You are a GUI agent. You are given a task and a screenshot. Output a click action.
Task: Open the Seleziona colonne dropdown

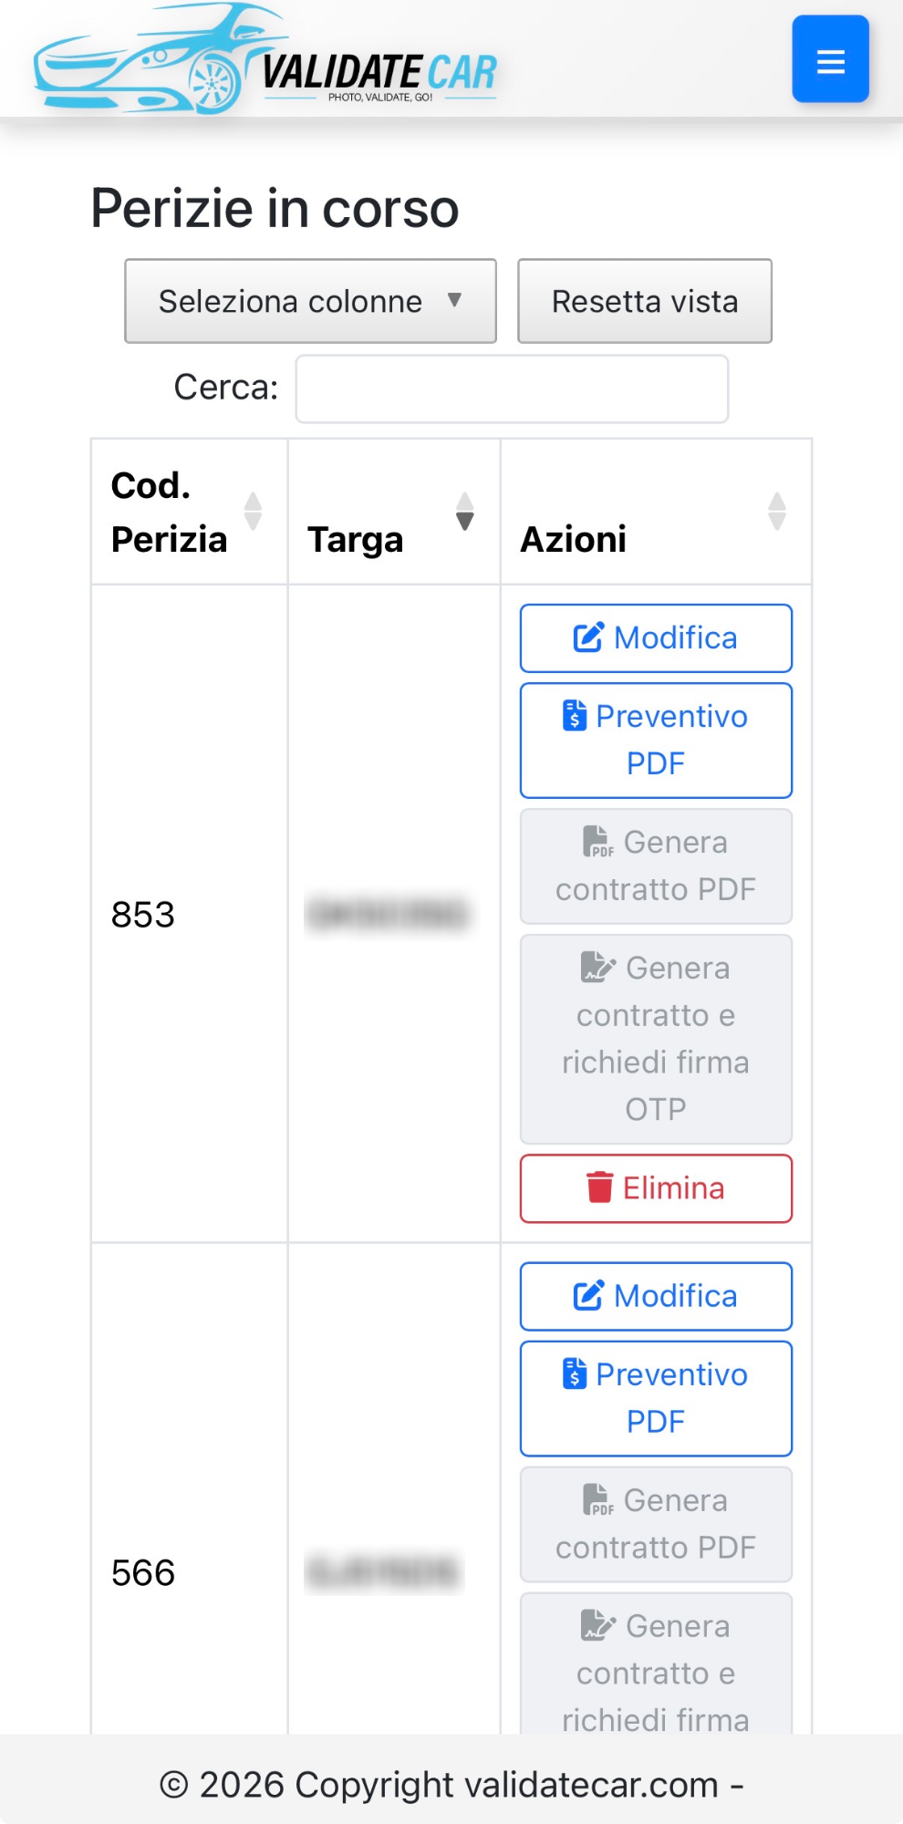click(309, 301)
